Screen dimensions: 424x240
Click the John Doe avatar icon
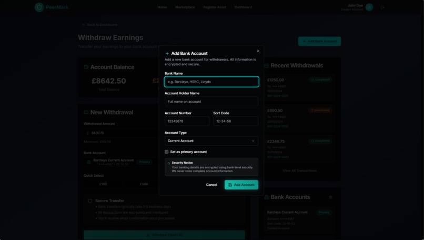(369, 7)
